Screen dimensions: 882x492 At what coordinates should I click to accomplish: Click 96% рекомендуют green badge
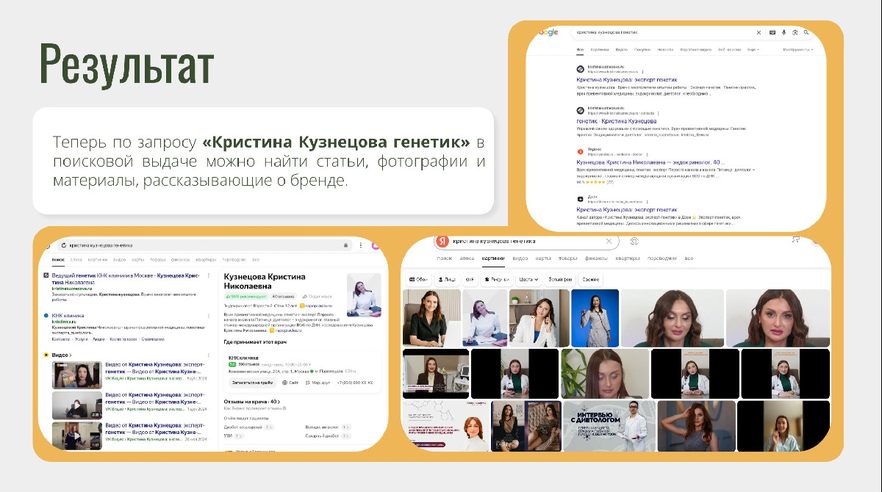click(x=245, y=296)
